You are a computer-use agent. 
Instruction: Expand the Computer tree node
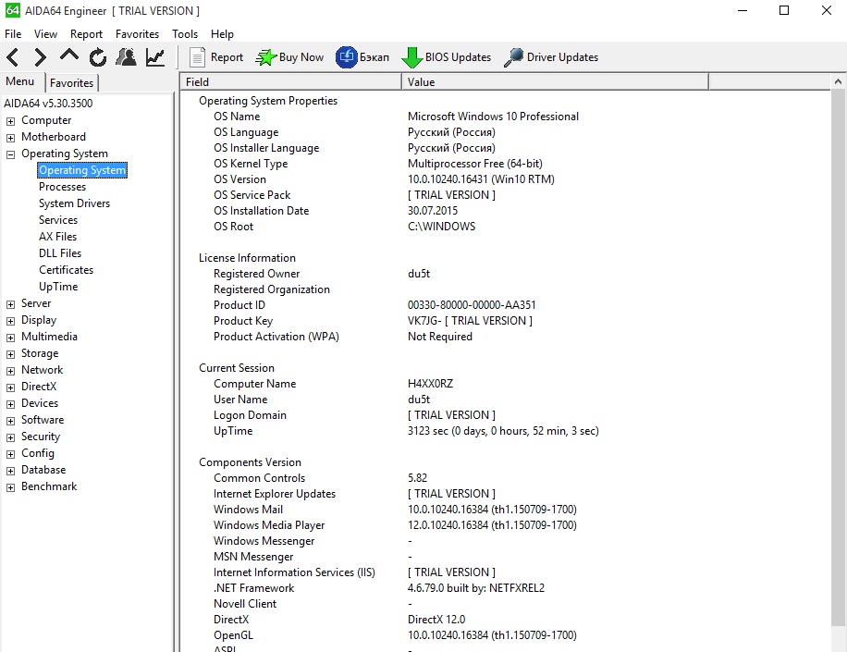pos(10,121)
